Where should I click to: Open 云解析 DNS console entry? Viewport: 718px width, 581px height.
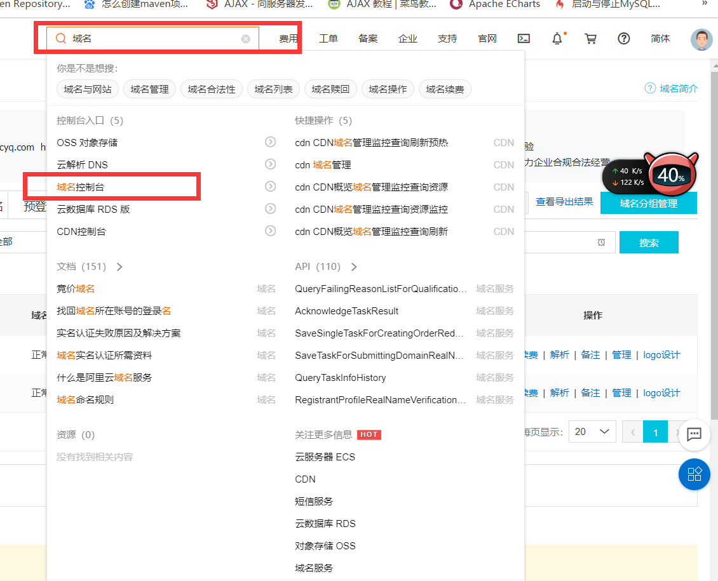83,164
